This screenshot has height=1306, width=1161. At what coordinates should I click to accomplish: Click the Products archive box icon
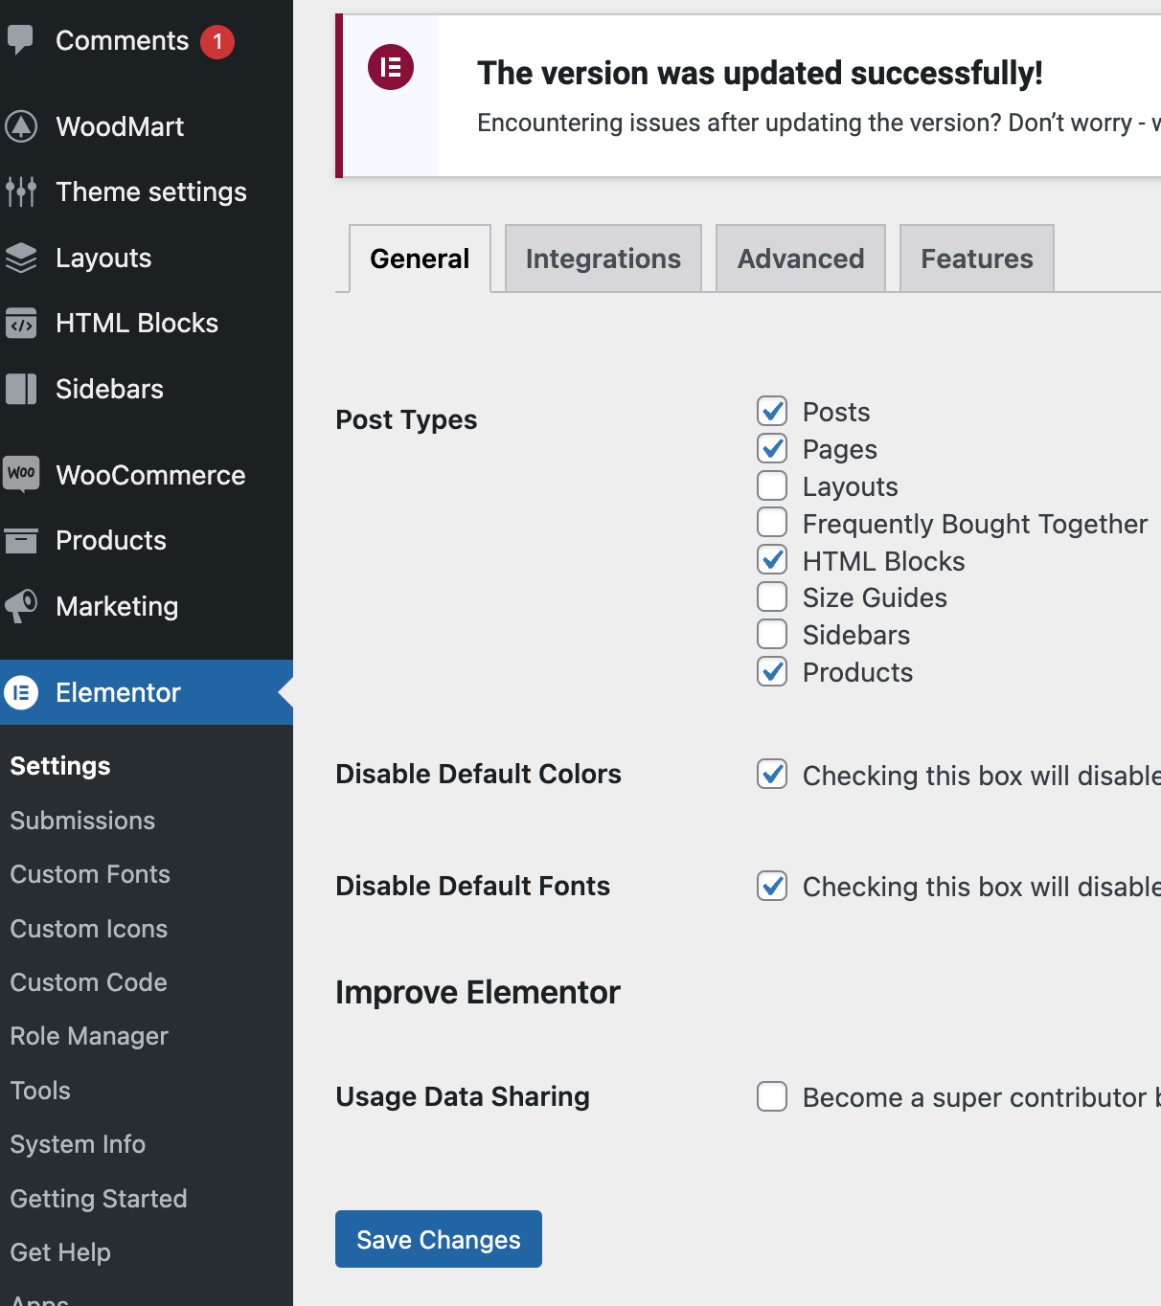pyautogui.click(x=21, y=540)
